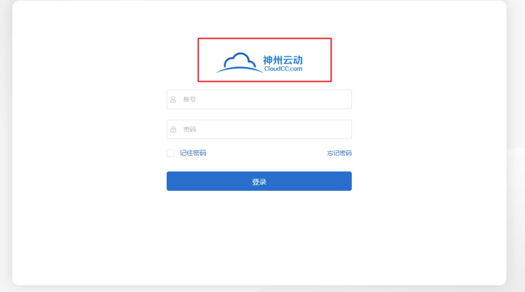Viewport: 525px width, 292px height.
Task: Open the 忘记密码 link
Action: pos(339,153)
